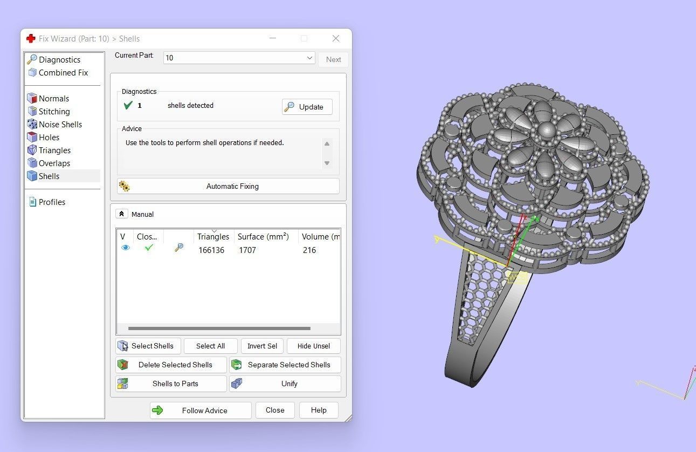Click the gears icon on Automatic Fixing
Viewport: 696px width, 452px height.
coord(125,186)
